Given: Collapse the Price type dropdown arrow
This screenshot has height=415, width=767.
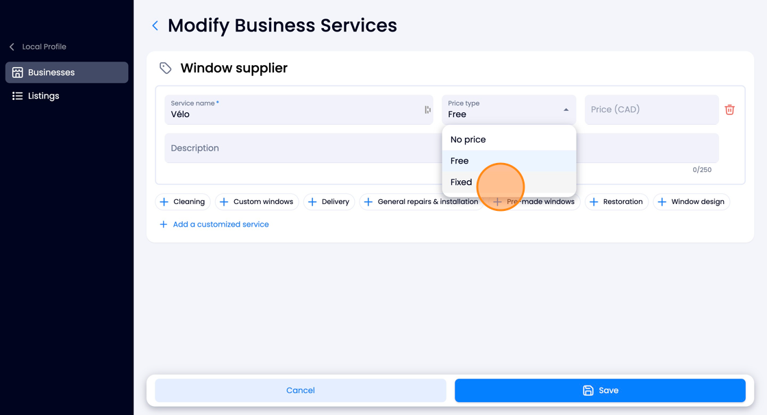Looking at the screenshot, I should click(x=566, y=110).
